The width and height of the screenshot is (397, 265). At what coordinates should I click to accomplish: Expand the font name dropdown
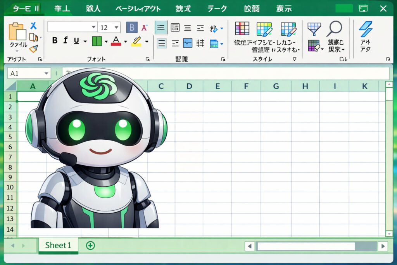pos(93,27)
